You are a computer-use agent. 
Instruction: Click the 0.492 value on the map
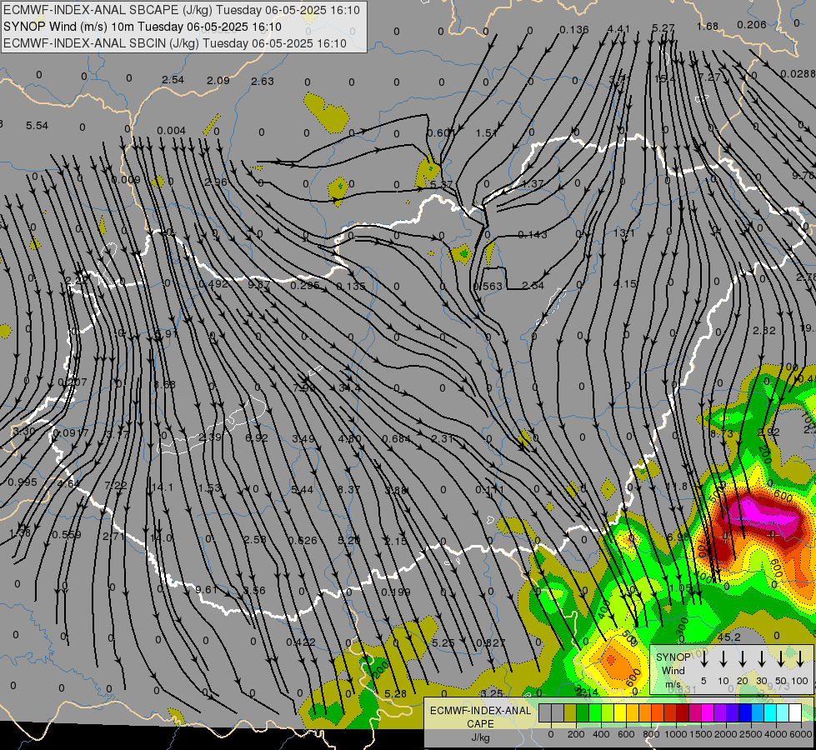pyautogui.click(x=213, y=283)
